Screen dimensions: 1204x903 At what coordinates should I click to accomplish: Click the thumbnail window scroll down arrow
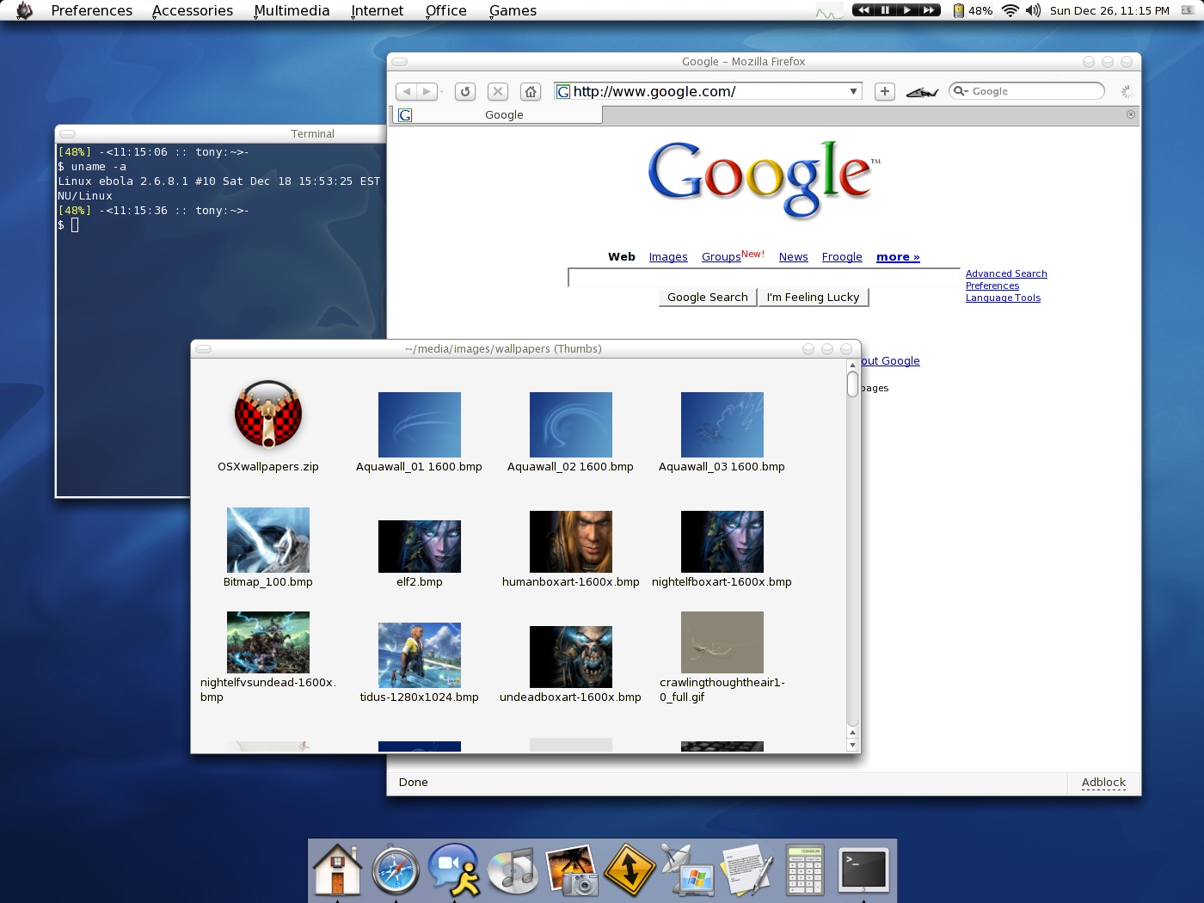[852, 745]
